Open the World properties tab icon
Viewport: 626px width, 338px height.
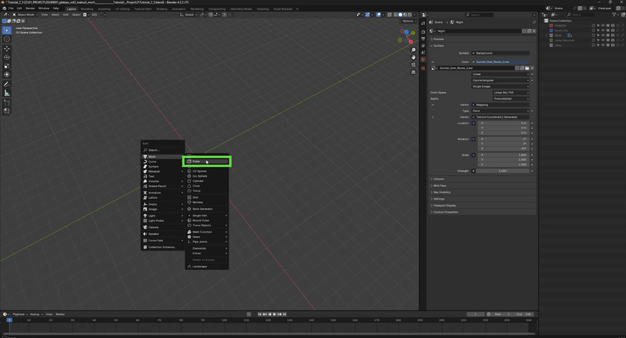click(423, 59)
